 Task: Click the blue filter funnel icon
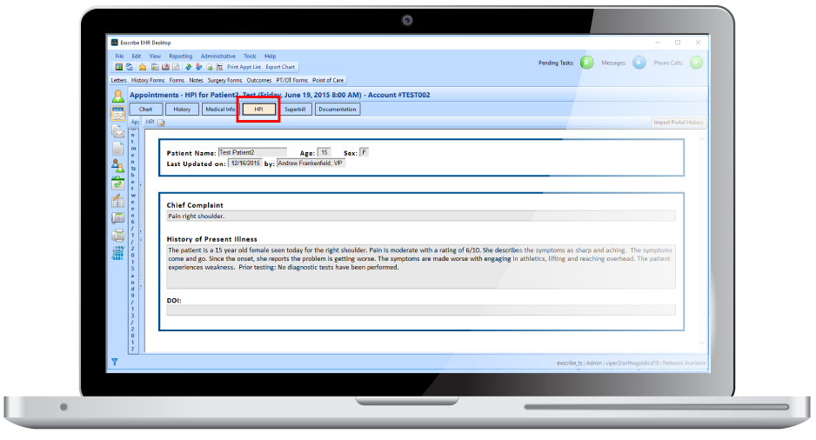point(115,362)
